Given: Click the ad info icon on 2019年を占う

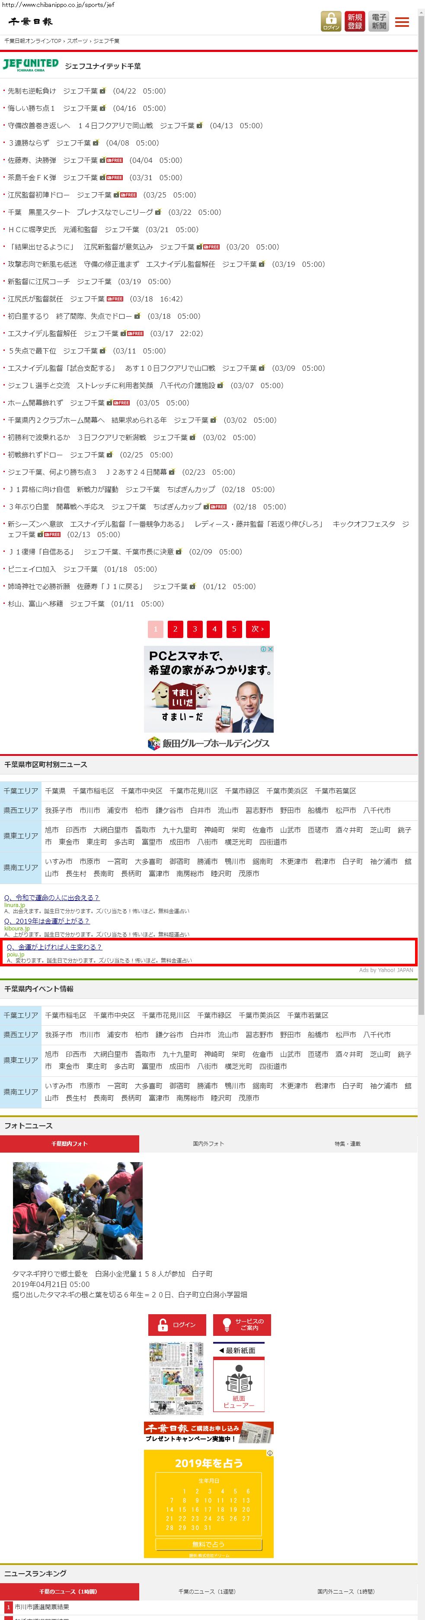Looking at the screenshot, I should (x=270, y=1453).
